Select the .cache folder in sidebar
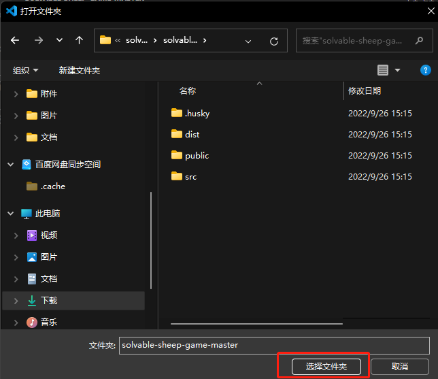Image resolution: width=438 pixels, height=379 pixels. coord(46,186)
